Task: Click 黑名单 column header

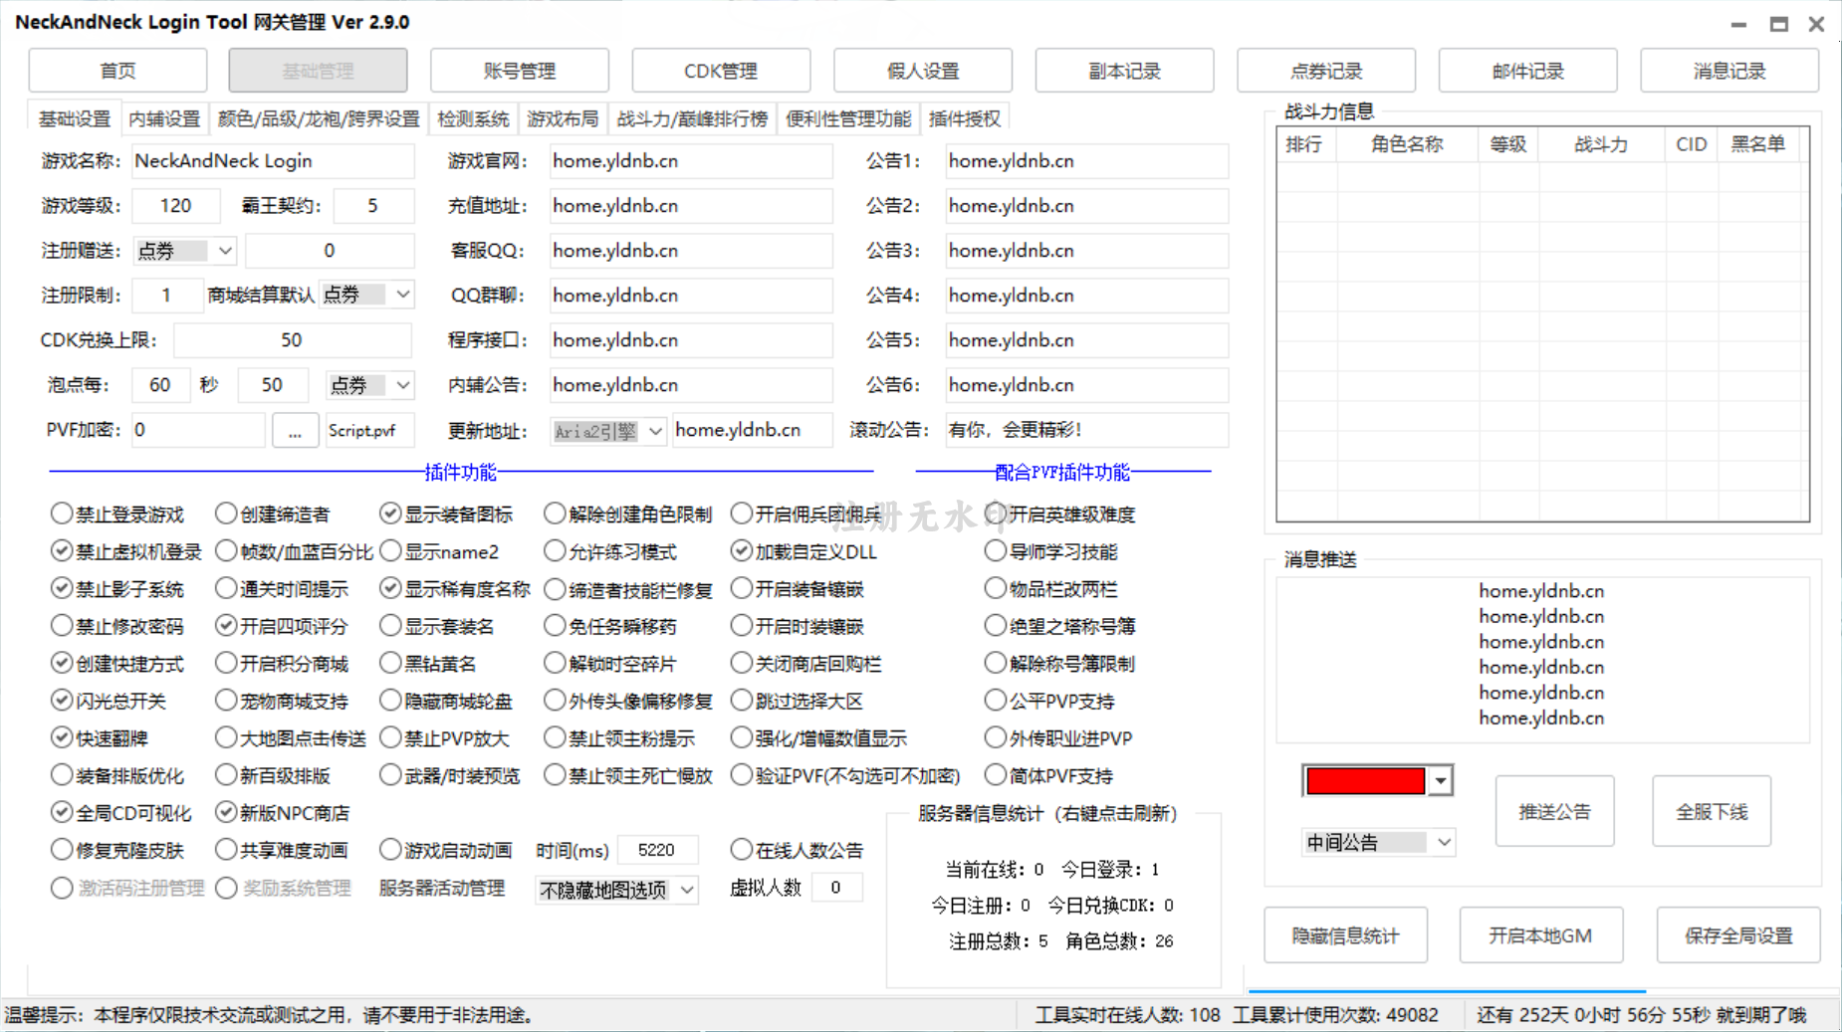Action: (1757, 144)
